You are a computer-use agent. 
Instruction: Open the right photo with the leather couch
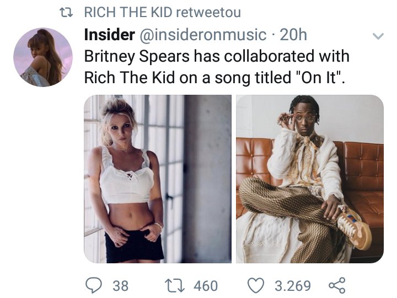pyautogui.click(x=309, y=178)
